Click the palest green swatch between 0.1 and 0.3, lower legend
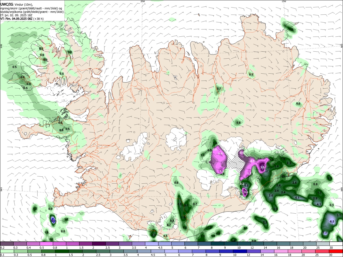Viewport: 343px width, 257px height. pyautogui.click(x=7, y=251)
